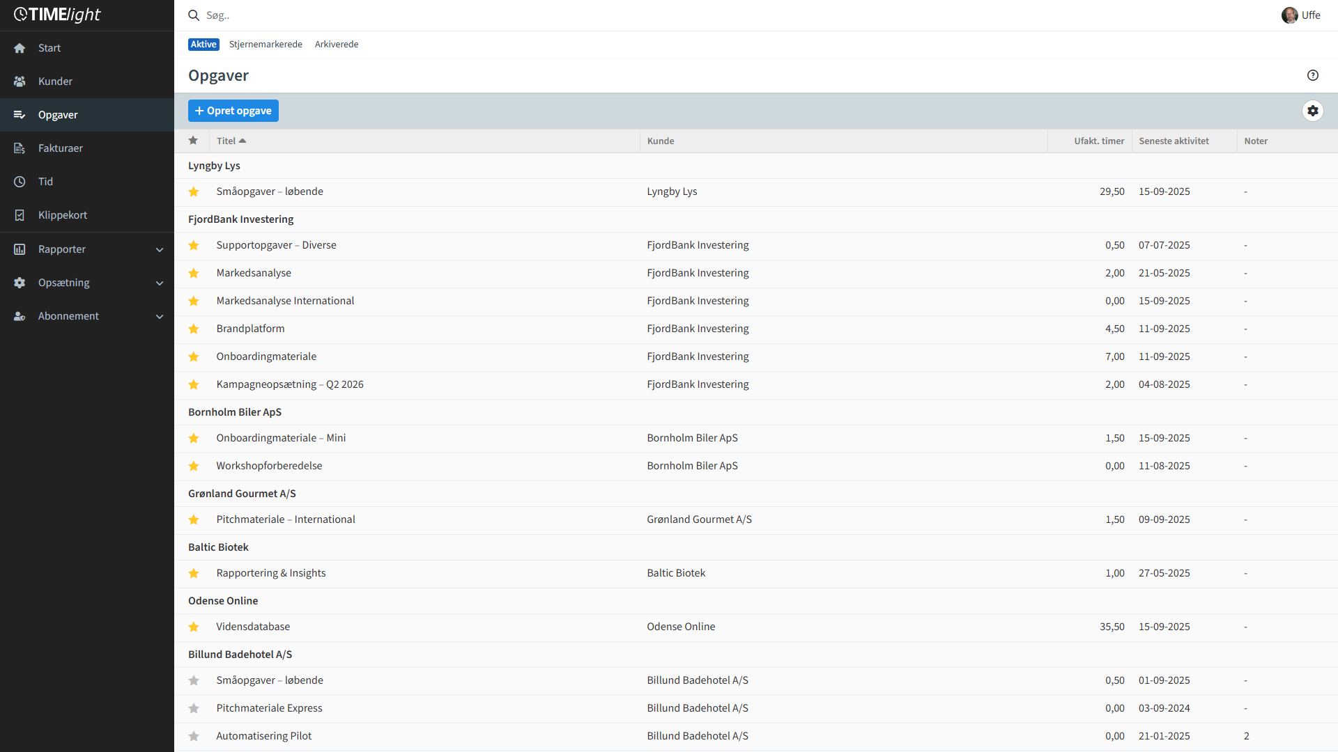Open the Markedsanalyse International task
This screenshot has height=752, width=1338.
point(285,301)
